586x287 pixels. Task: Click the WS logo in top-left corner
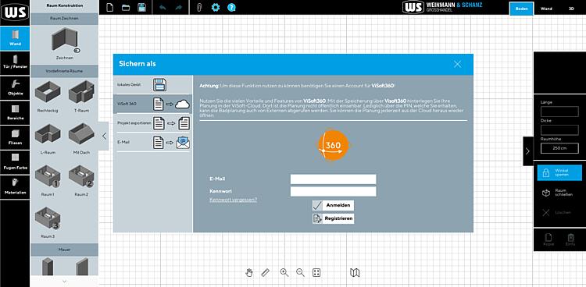pyautogui.click(x=15, y=12)
